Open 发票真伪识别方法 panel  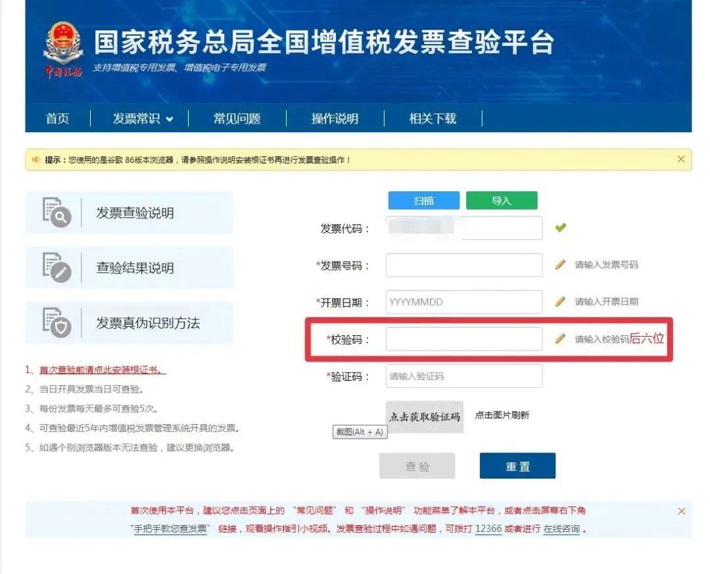pos(130,323)
